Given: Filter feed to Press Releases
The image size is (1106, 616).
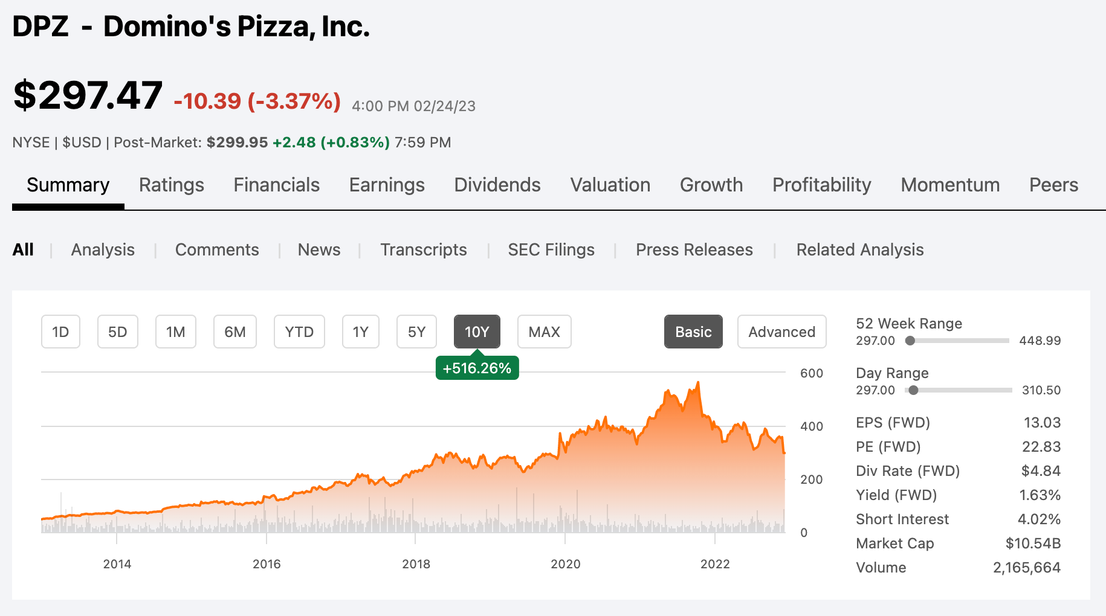Looking at the screenshot, I should click(694, 249).
